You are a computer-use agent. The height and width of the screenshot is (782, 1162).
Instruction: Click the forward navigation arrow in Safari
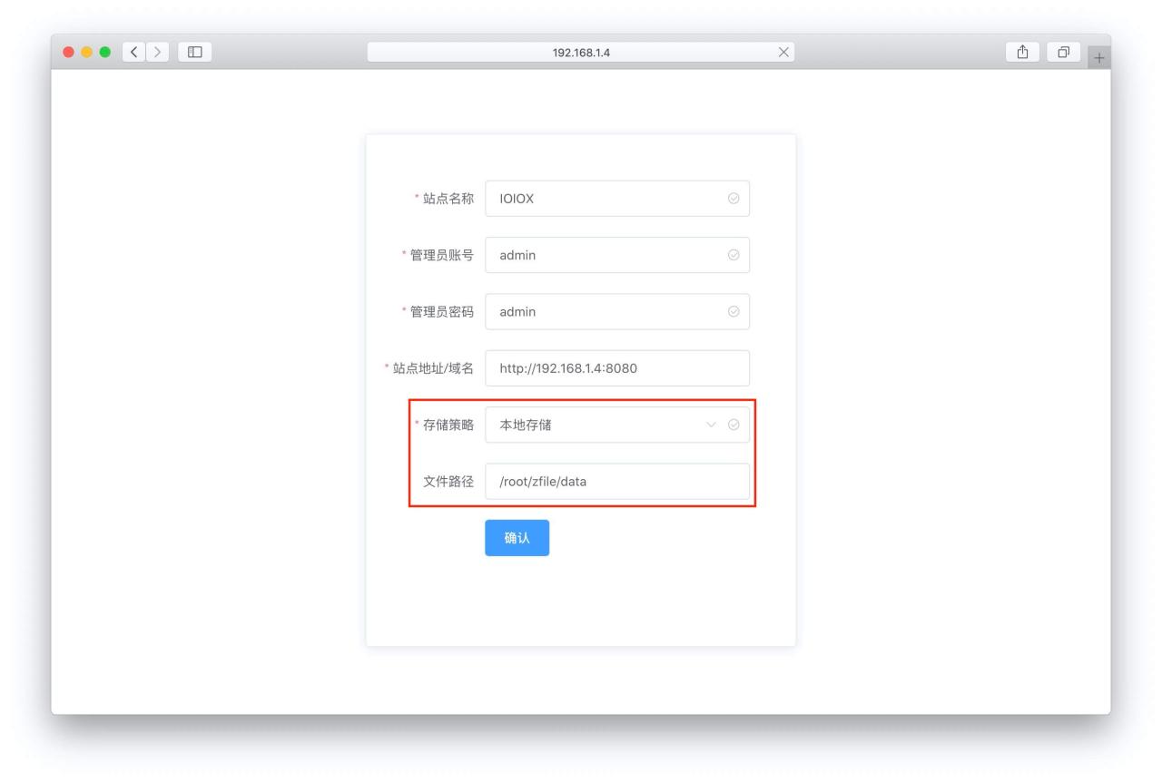click(x=156, y=53)
